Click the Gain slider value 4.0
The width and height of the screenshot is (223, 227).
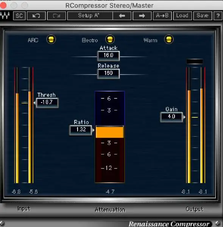[172, 117]
